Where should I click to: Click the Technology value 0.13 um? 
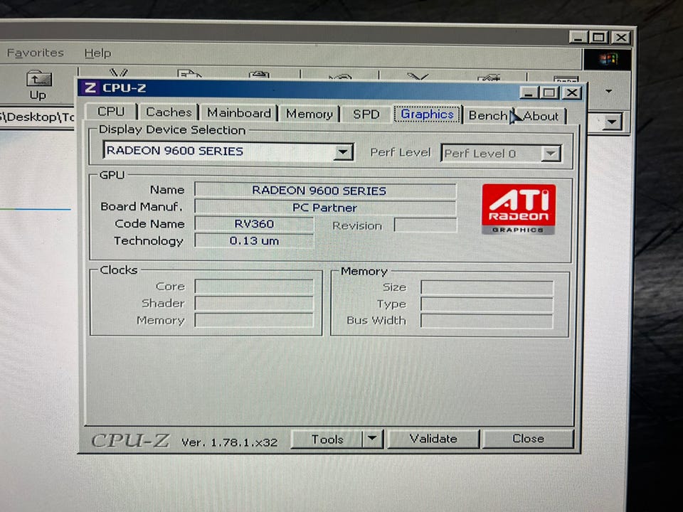pyautogui.click(x=254, y=241)
